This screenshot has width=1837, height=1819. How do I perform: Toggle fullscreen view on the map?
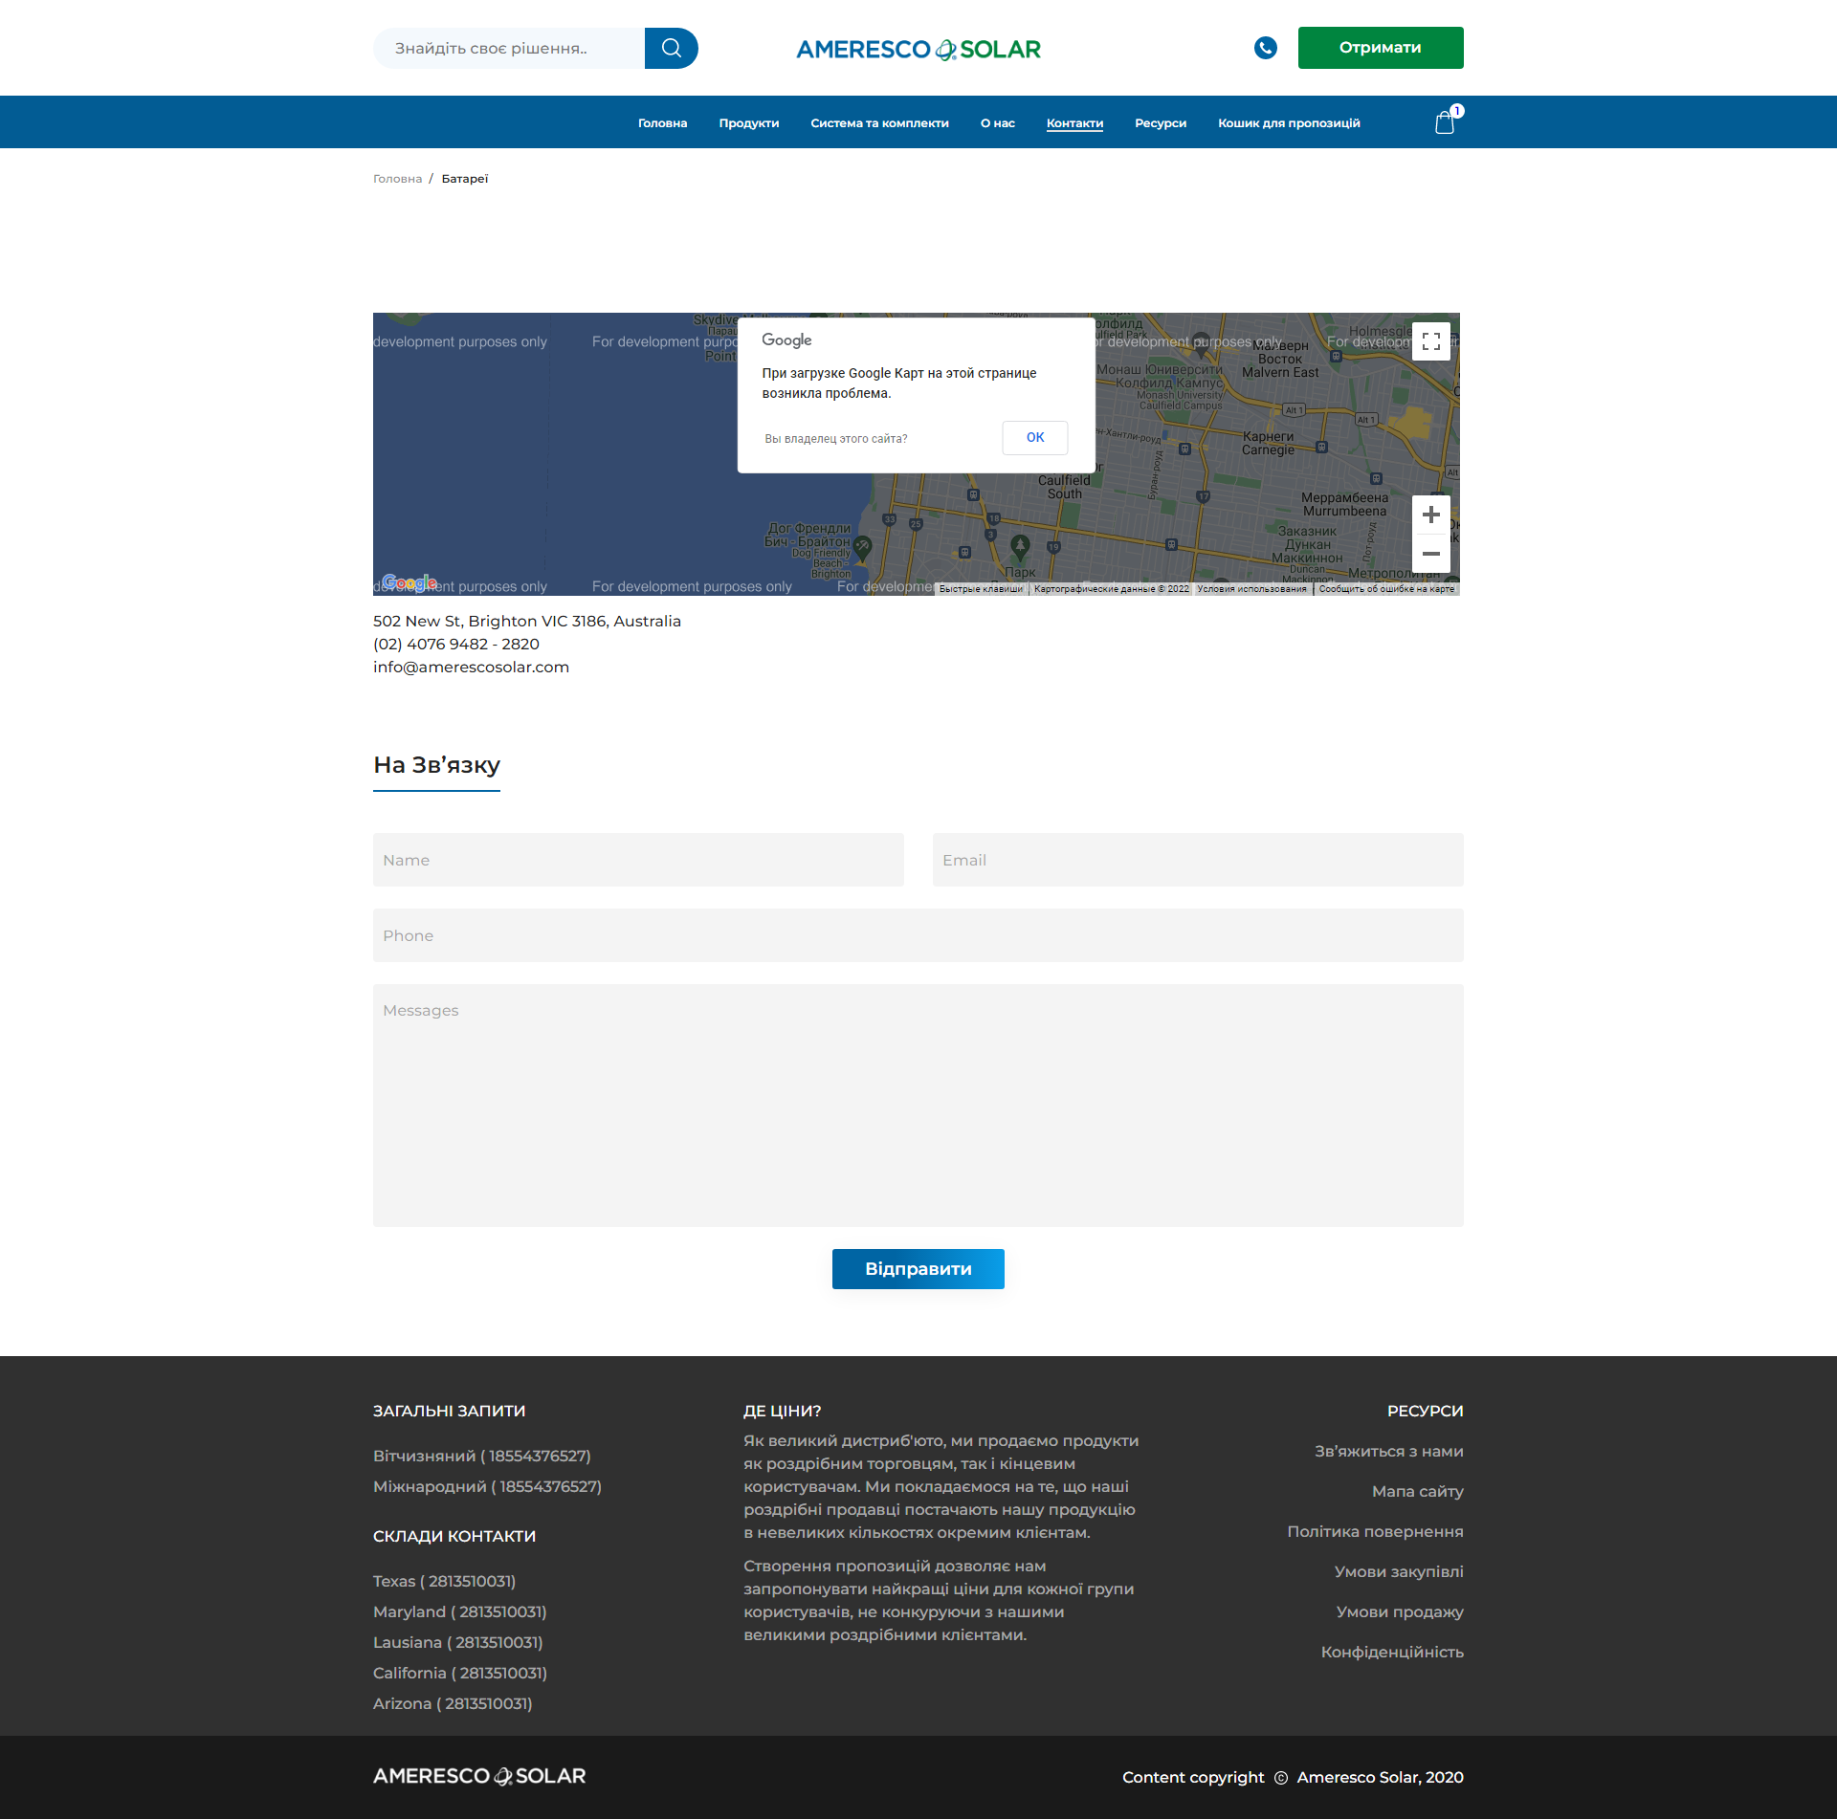coord(1430,341)
